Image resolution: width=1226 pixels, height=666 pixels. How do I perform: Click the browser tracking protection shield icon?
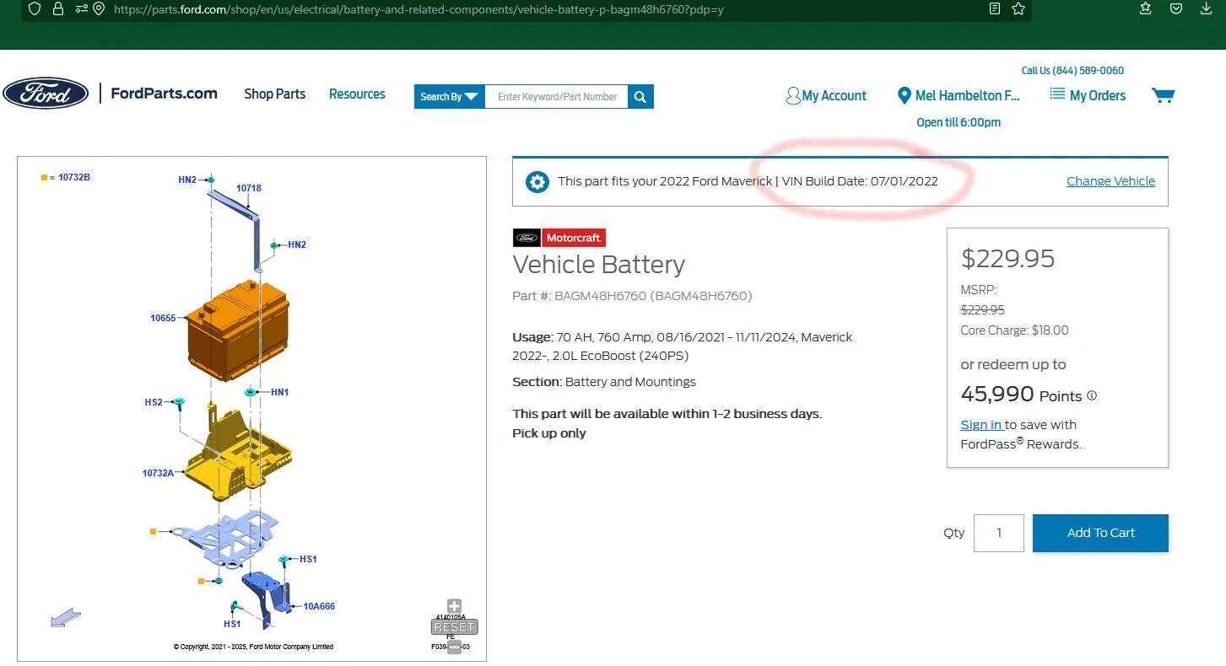(35, 8)
